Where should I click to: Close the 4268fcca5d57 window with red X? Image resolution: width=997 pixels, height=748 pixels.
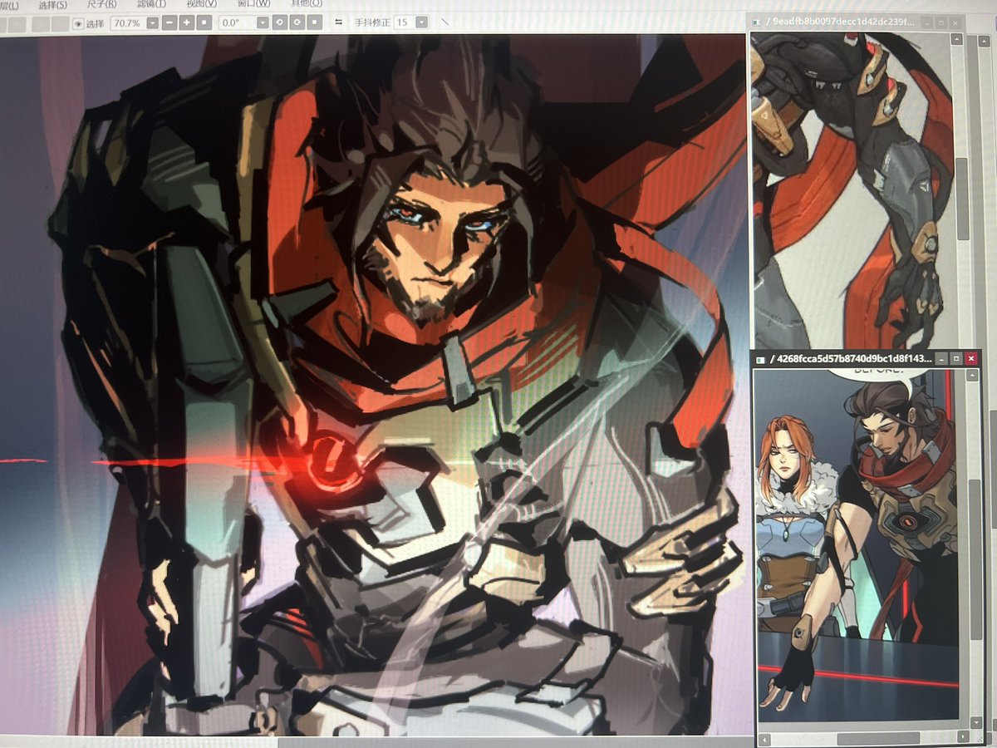pos(971,358)
